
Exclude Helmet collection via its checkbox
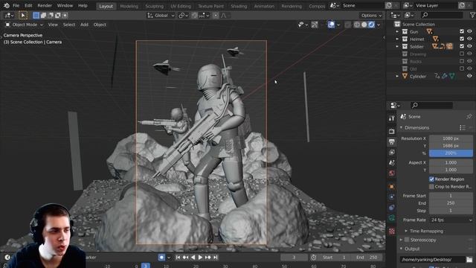(x=462, y=39)
